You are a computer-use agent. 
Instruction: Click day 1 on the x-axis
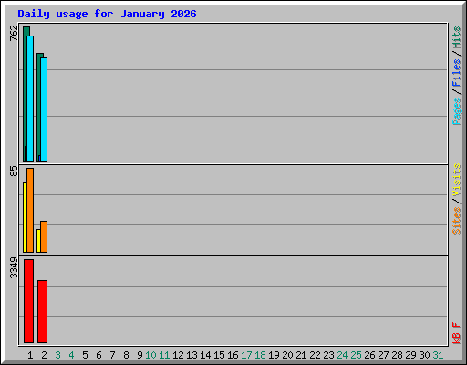(x=30, y=355)
